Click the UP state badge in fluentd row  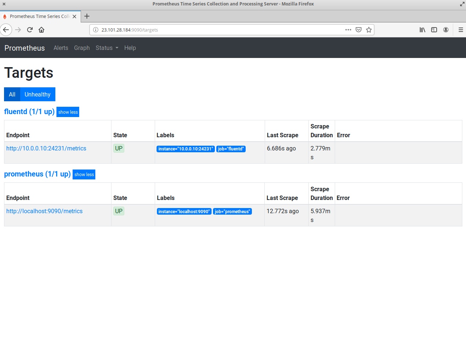(x=119, y=148)
